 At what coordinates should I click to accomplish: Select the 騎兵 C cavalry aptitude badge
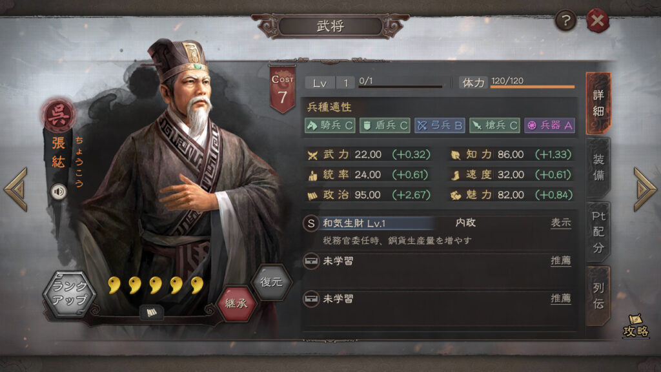click(x=330, y=125)
